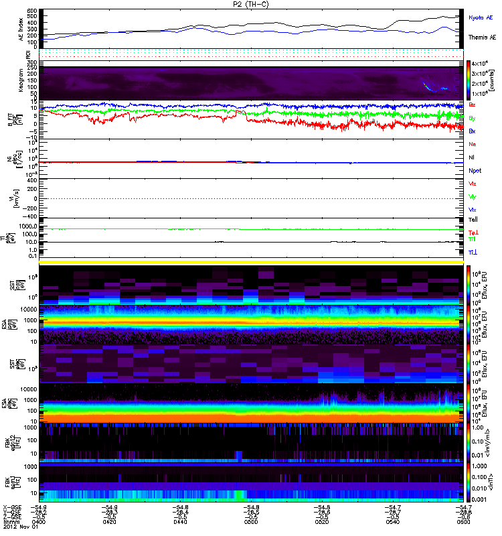Click the black Tell temperature legend label
Viewport: 502px width, 536px height.
[473, 220]
